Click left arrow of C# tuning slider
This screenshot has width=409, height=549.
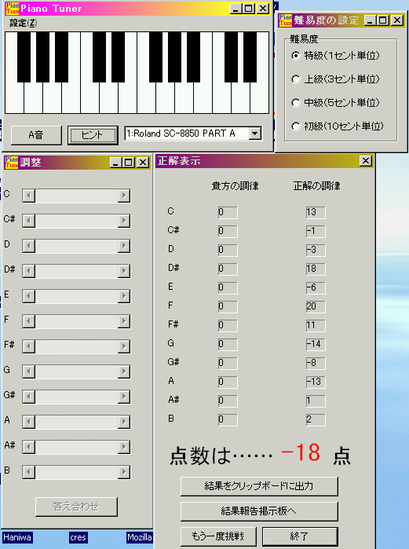29,221
